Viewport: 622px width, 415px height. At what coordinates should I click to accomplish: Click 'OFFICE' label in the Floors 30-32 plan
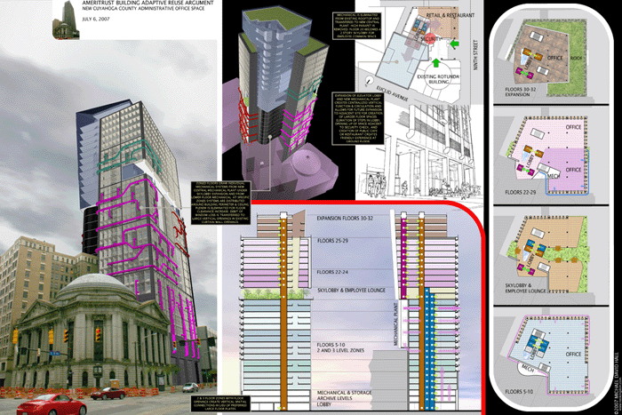coord(555,58)
